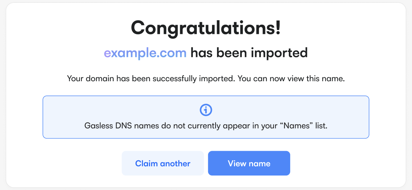Click the Congratulations! heading
Image resolution: width=412 pixels, height=190 pixels.
pos(206,28)
